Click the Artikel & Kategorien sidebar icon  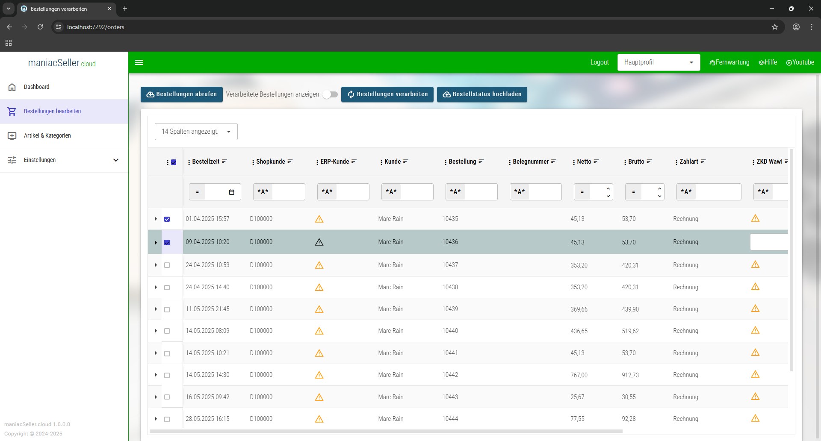tap(12, 136)
